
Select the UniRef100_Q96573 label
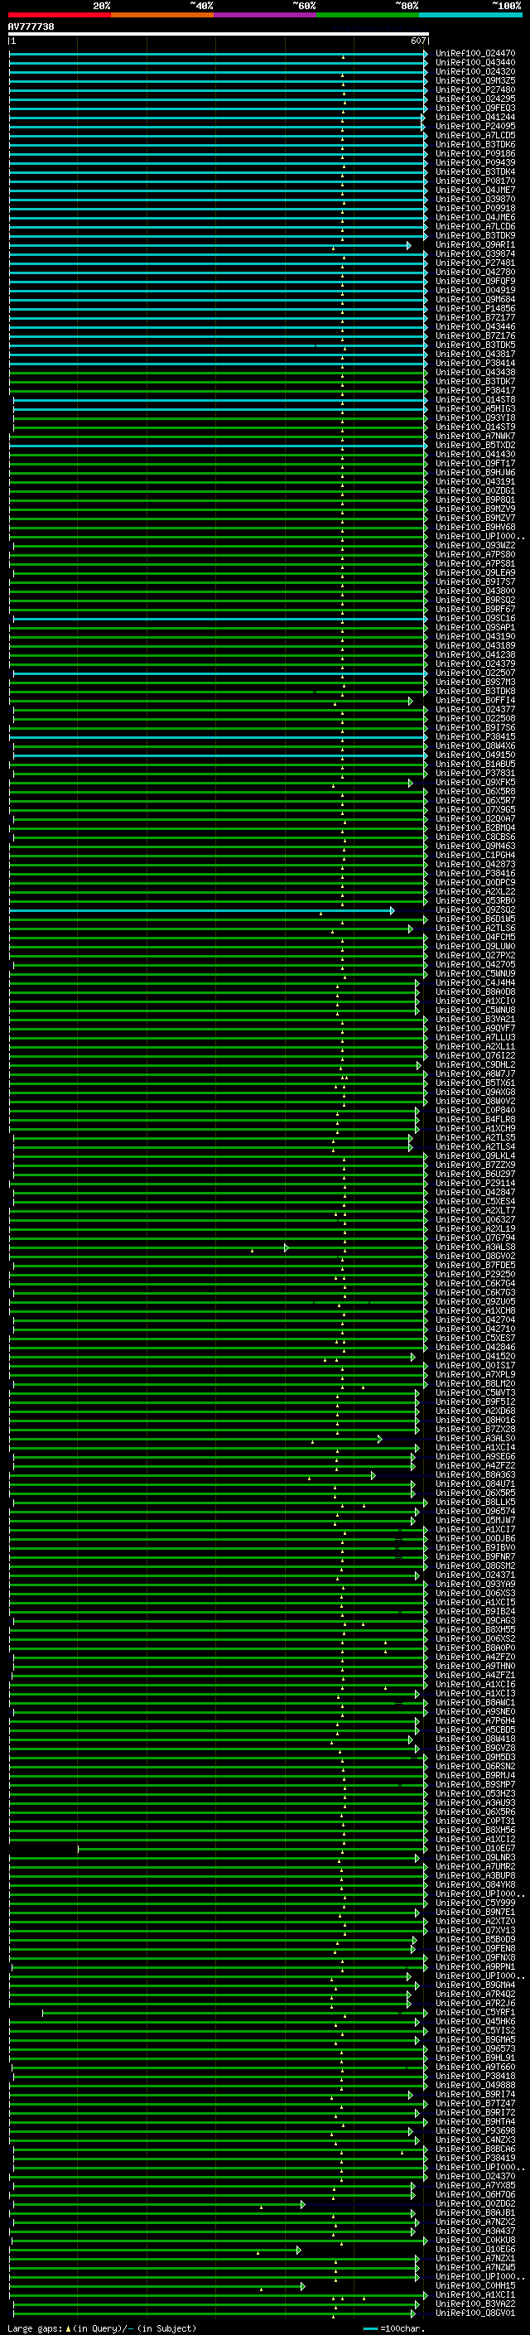point(475,2049)
